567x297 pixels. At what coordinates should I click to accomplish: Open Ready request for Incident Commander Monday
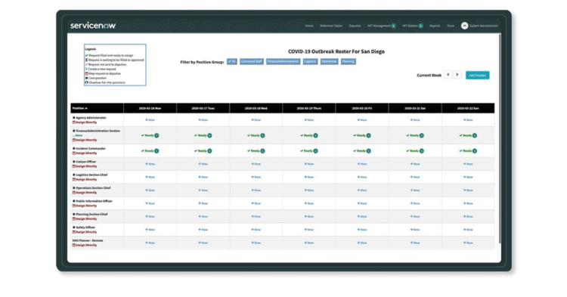[x=150, y=151]
